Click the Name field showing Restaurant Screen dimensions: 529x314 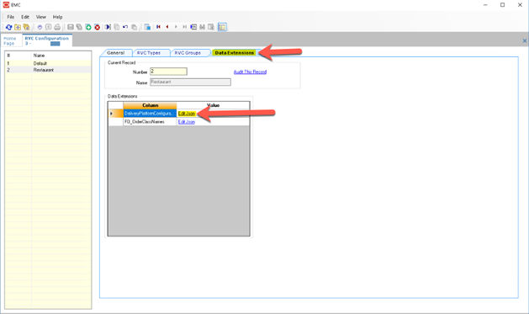point(190,82)
